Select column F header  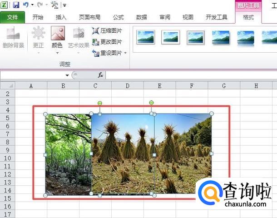[x=192, y=86]
